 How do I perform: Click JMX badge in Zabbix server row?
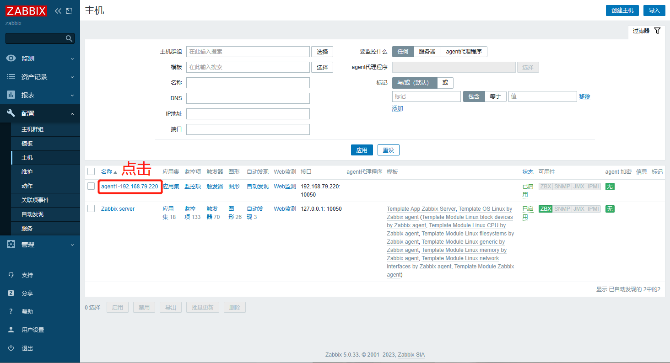(578, 209)
